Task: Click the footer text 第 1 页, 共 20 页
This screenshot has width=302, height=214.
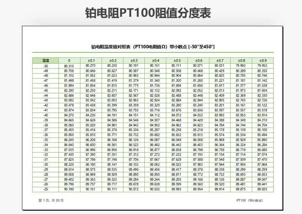Action: pos(51,201)
